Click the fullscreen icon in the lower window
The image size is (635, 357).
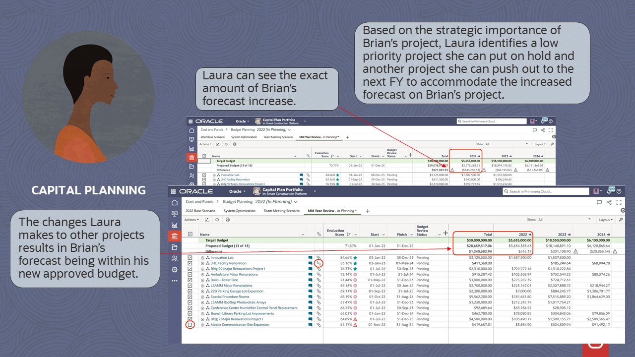(619, 202)
